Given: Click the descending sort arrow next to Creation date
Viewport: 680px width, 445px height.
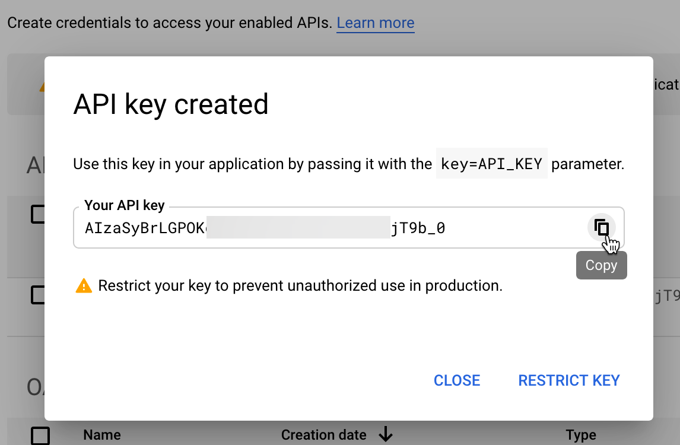Looking at the screenshot, I should pyautogui.click(x=386, y=434).
